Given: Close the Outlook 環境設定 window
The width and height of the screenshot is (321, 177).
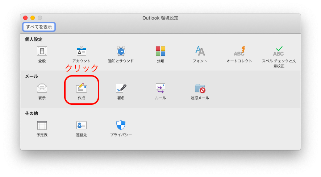Looking at the screenshot, I should pyautogui.click(x=25, y=18).
